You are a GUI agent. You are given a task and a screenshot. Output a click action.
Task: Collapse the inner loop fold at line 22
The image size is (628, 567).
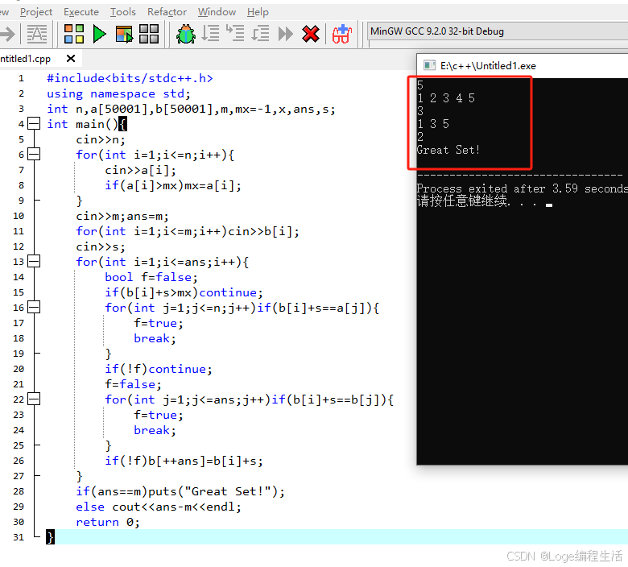coord(34,399)
